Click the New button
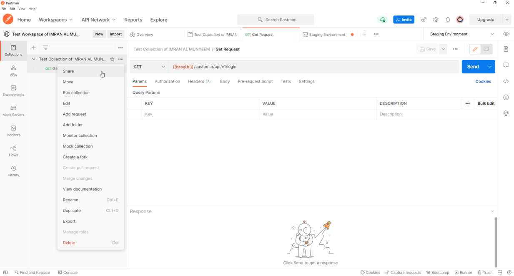This screenshot has height=276, width=514. (x=99, y=34)
